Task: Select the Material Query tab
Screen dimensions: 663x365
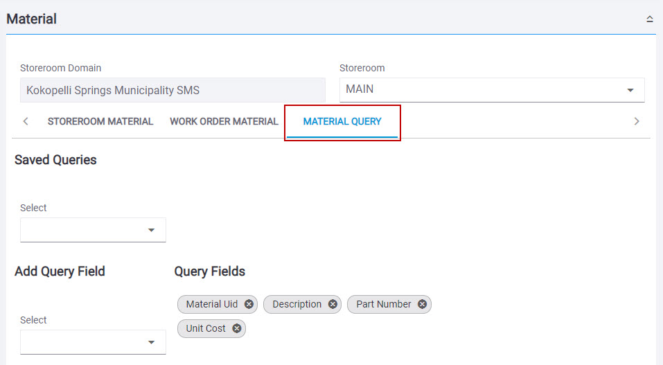Action: [x=342, y=122]
